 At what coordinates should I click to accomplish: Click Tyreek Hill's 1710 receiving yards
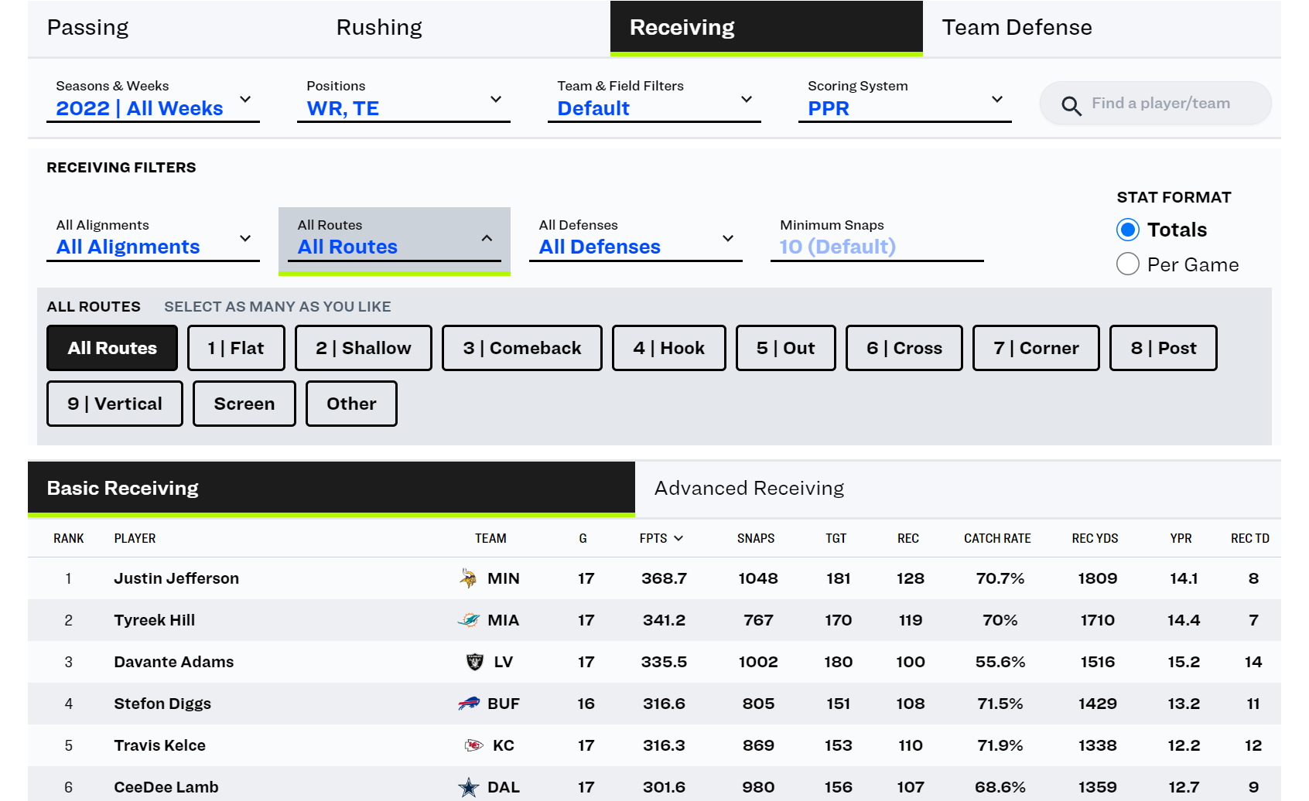(1097, 620)
